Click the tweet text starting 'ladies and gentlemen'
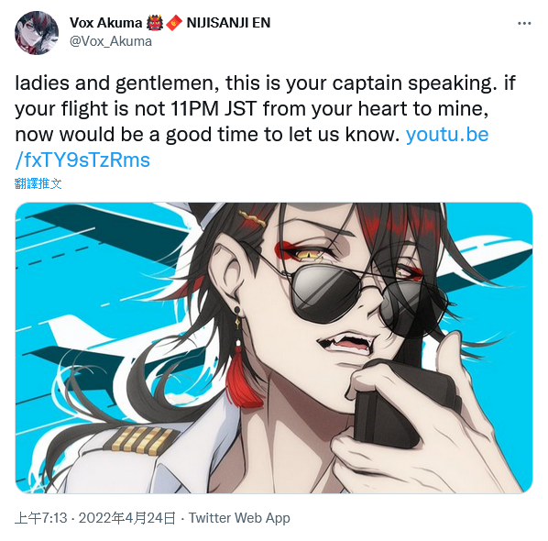 click(266, 121)
